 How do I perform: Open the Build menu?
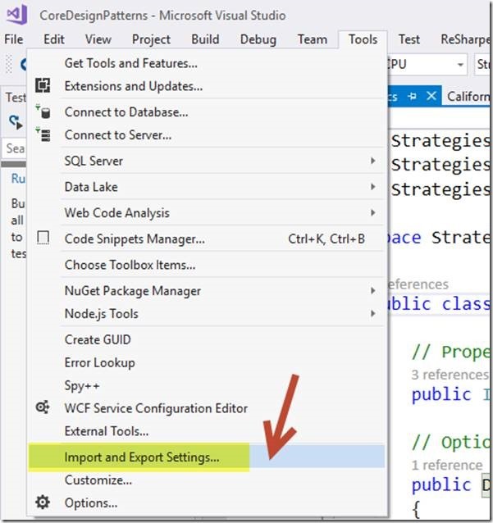coord(205,39)
